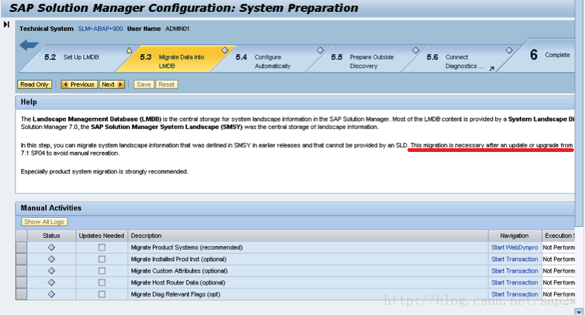The image size is (585, 315).
Task: Start Transaction for Migrate Diag Relevant Flags
Action: 514,294
